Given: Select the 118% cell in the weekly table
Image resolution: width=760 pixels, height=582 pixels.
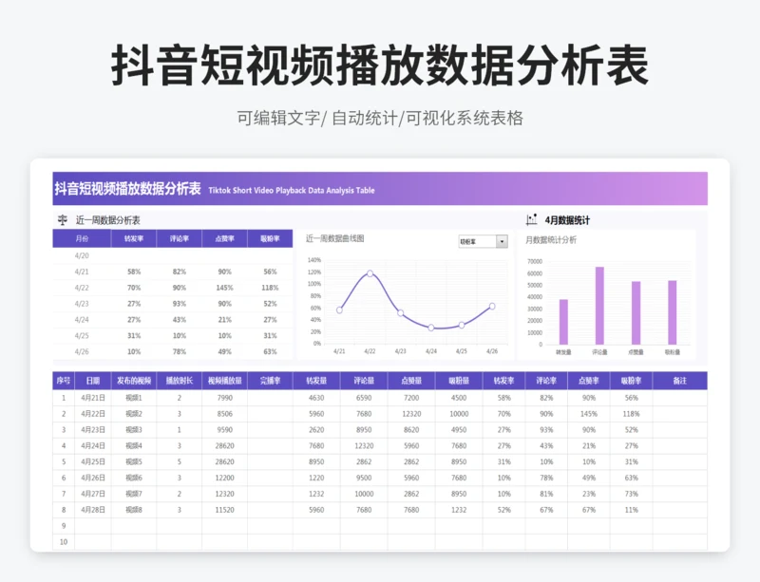Looking at the screenshot, I should 270,288.
